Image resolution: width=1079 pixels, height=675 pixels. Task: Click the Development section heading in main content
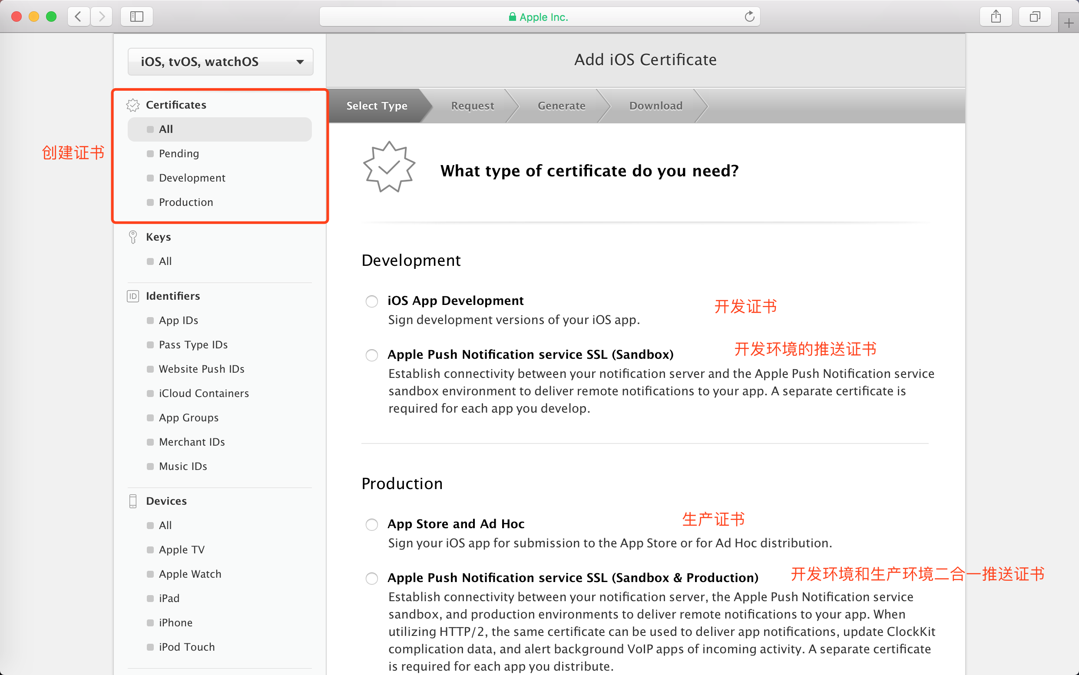411,260
